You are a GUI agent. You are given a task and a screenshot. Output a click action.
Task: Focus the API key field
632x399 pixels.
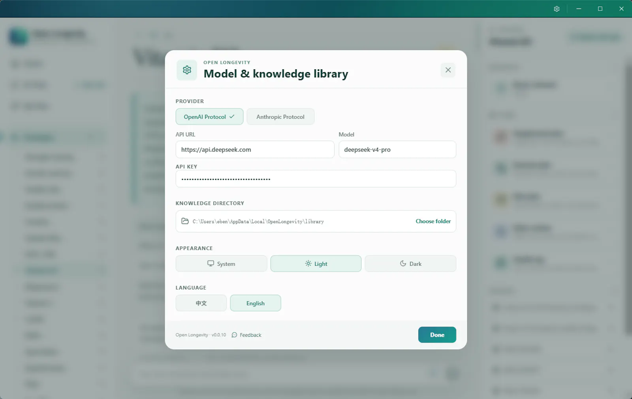coord(316,179)
